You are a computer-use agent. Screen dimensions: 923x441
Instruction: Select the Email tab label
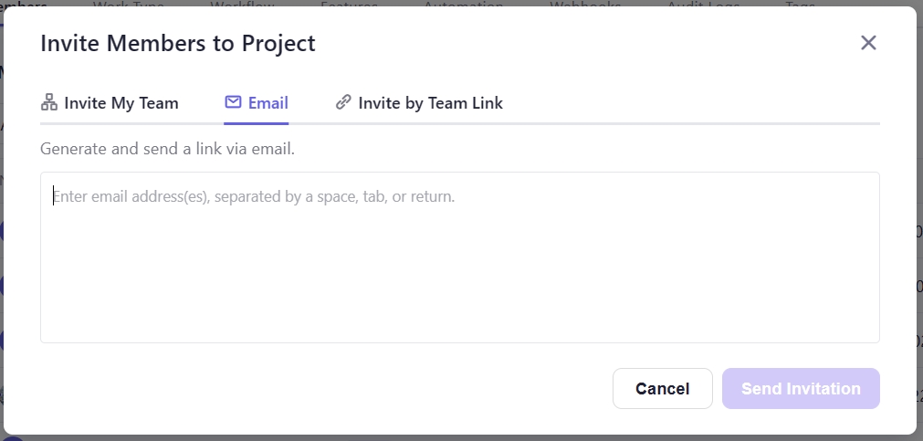[x=268, y=103]
